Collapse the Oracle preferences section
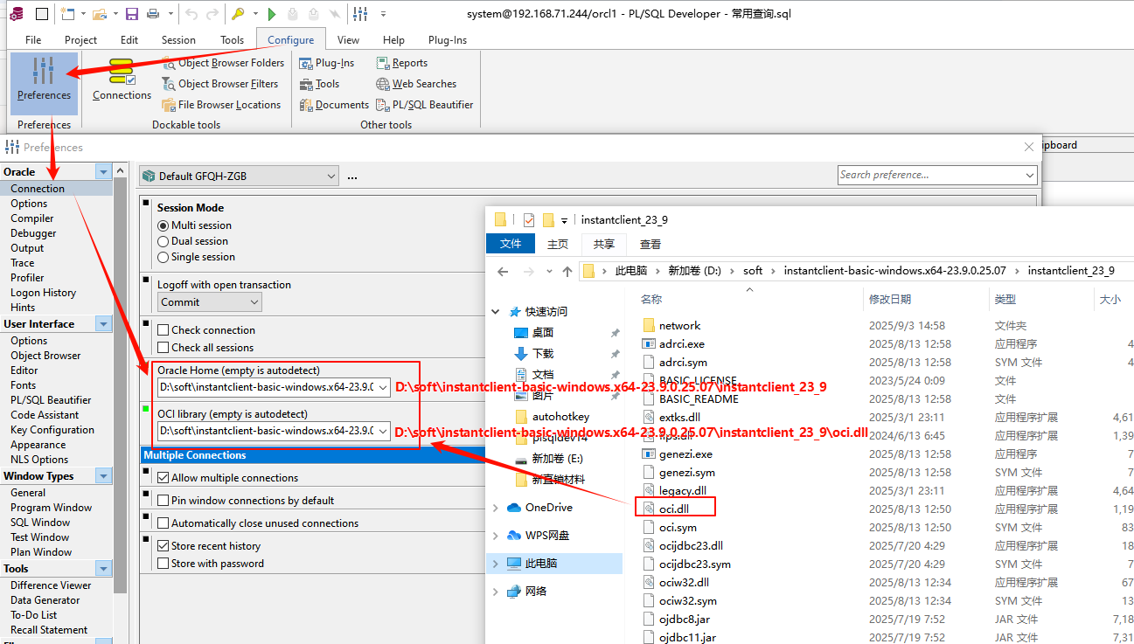 tap(104, 172)
